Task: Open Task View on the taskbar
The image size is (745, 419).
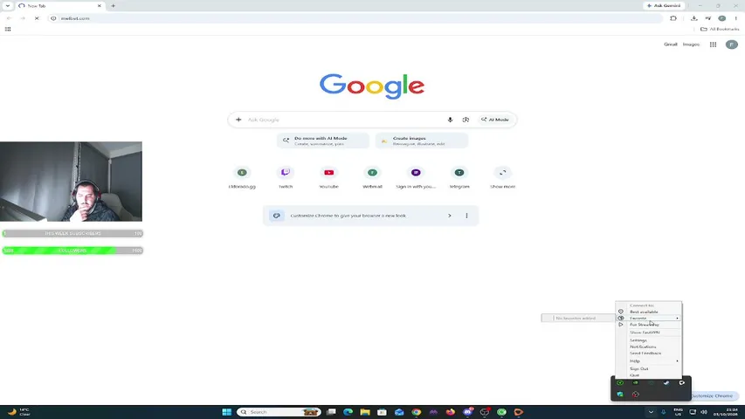Action: (331, 412)
